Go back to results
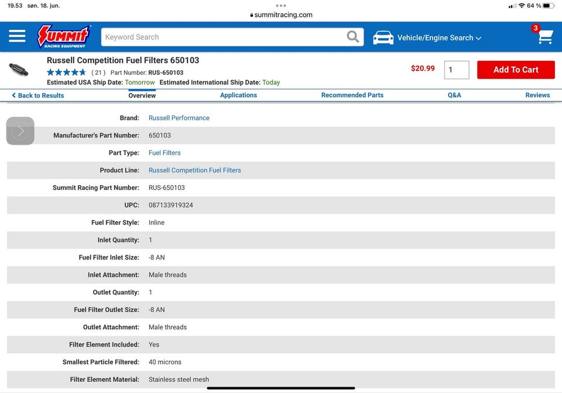 [x=38, y=95]
